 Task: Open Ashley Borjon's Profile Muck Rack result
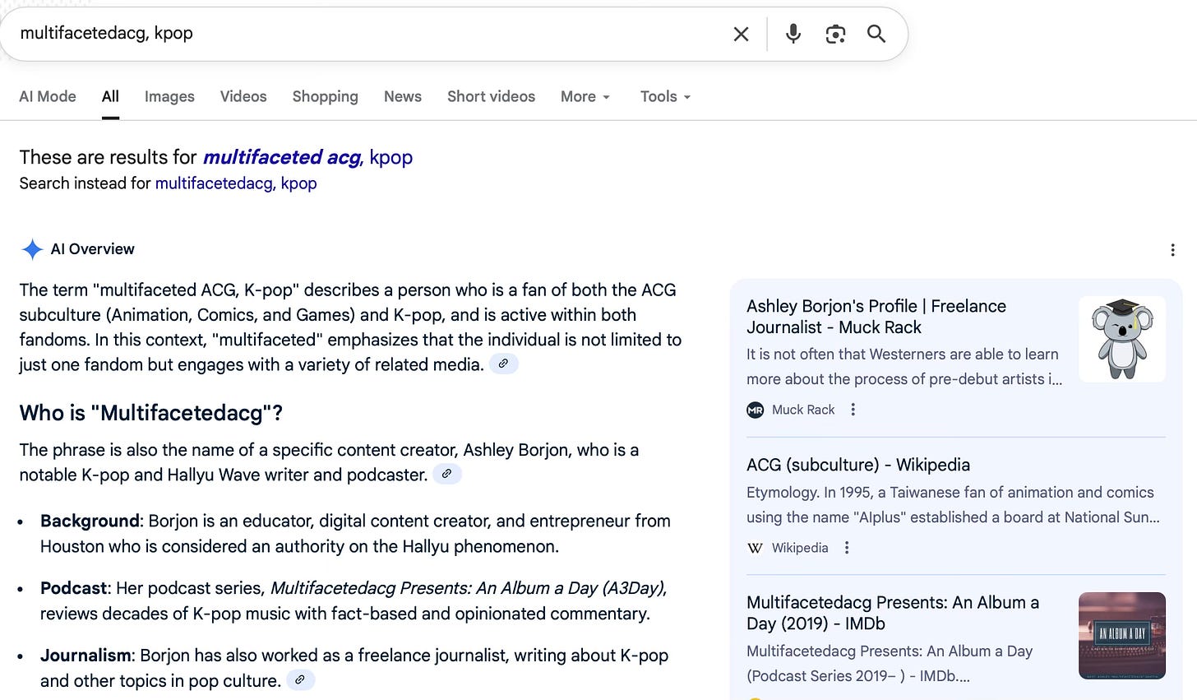tap(876, 317)
